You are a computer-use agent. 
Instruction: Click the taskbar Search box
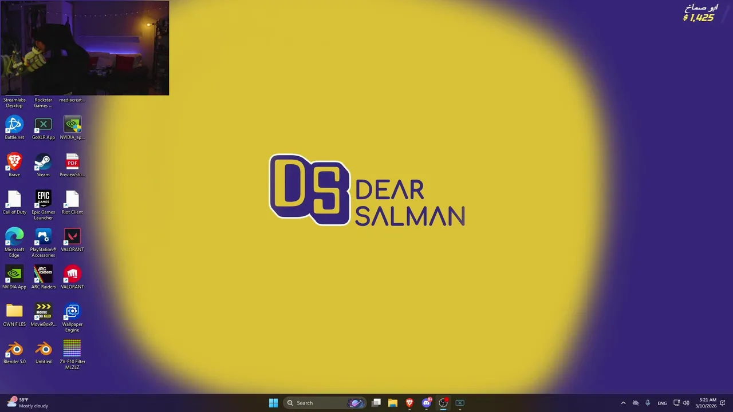point(325,403)
